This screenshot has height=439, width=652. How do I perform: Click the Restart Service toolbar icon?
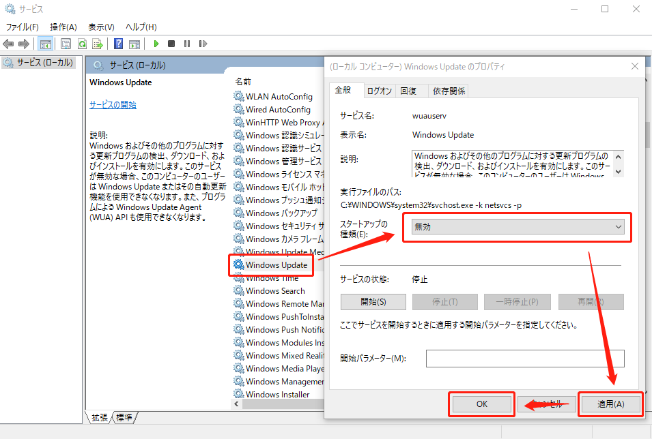[203, 44]
